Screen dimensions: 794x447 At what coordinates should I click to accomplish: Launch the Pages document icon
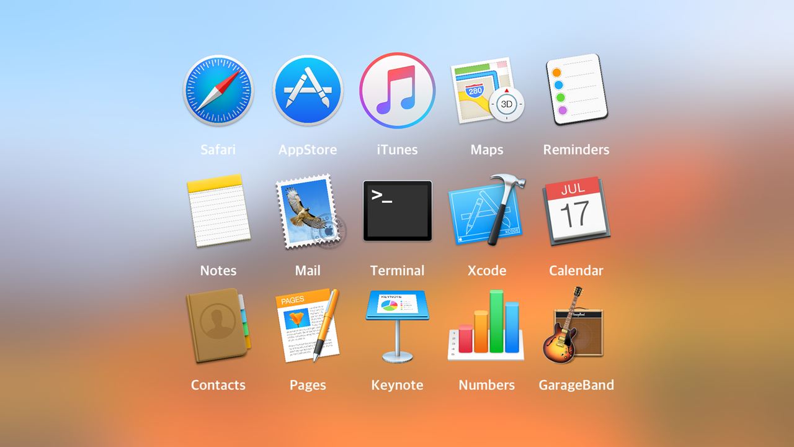coord(308,325)
